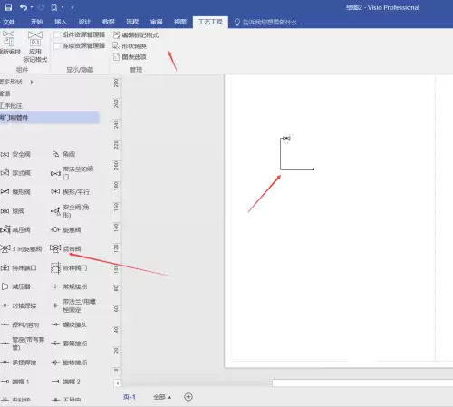Switch to the 工艺工程 ribbon tab
453x407 pixels.
tap(210, 22)
